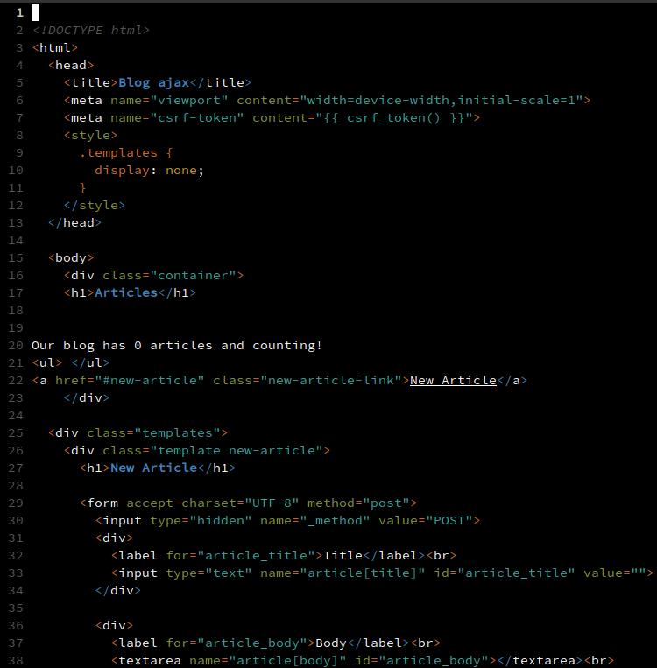Click the cursor block on line 1
Screen dimensions: 657x668
[36, 12]
